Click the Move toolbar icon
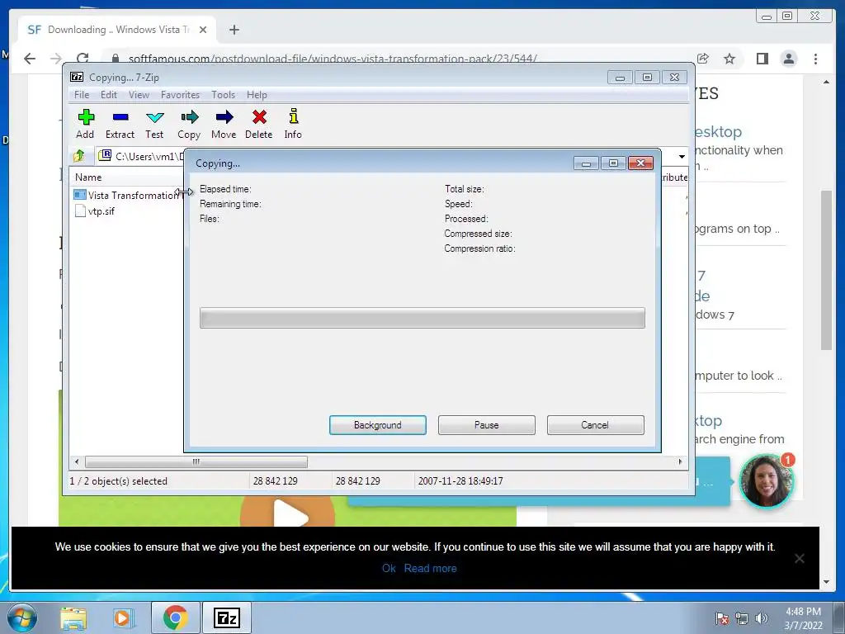 point(224,124)
